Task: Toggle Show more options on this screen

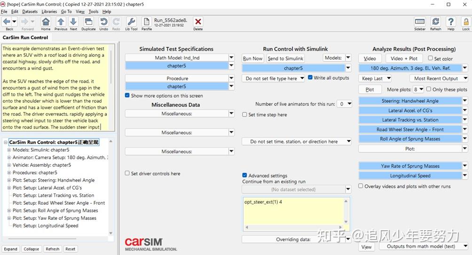Action: 127,95
